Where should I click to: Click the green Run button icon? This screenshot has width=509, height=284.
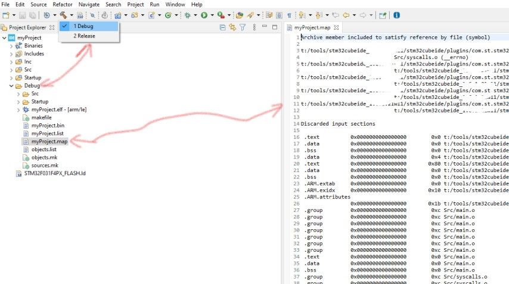coord(204,15)
